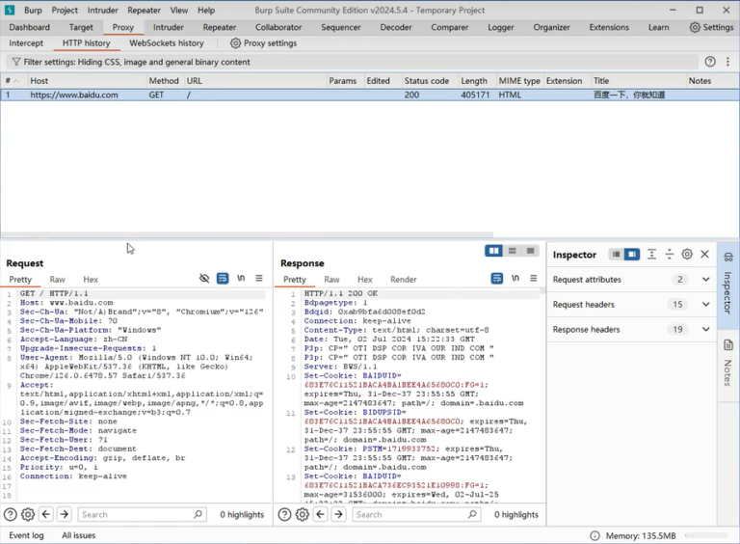Go to previous match in Request search
Image resolution: width=740 pixels, height=544 pixels.
point(46,514)
